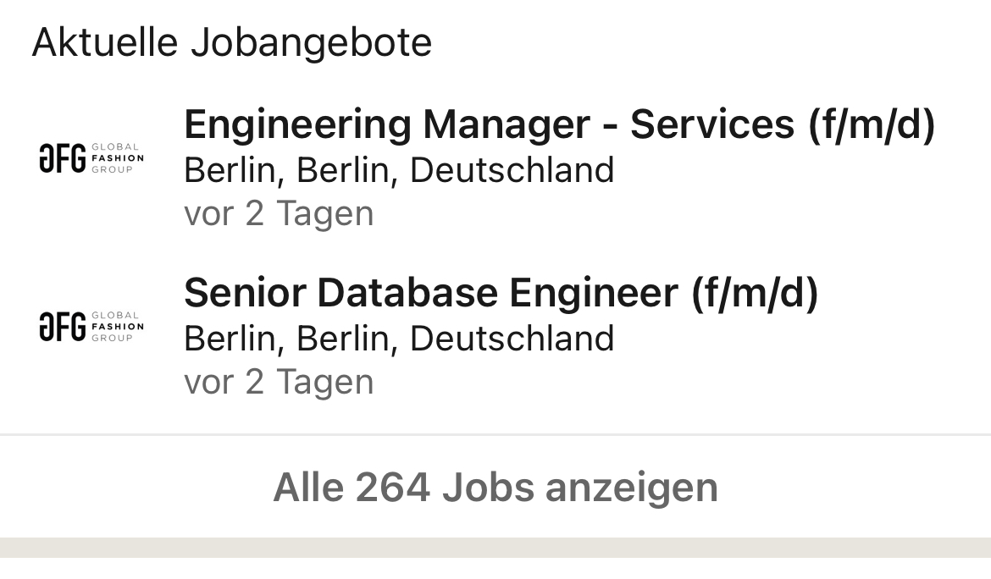Tap the GFG letters in the first job logo
Image resolution: width=991 pixels, height=579 pixels.
(x=63, y=158)
